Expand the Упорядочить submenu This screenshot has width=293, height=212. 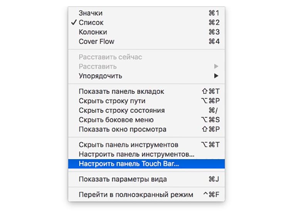pos(100,76)
